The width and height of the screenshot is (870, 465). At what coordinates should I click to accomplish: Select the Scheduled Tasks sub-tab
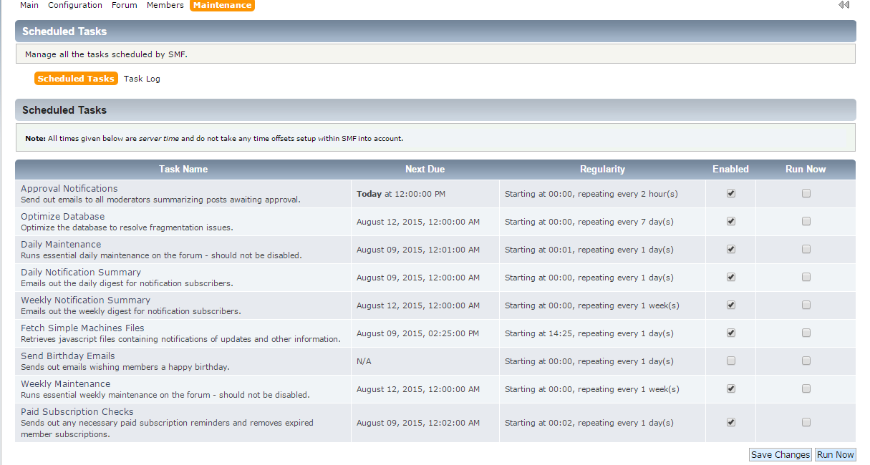pyautogui.click(x=76, y=79)
